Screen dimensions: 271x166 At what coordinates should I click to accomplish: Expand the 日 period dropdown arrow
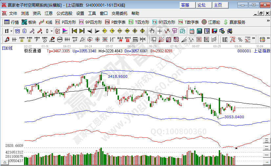11,31
